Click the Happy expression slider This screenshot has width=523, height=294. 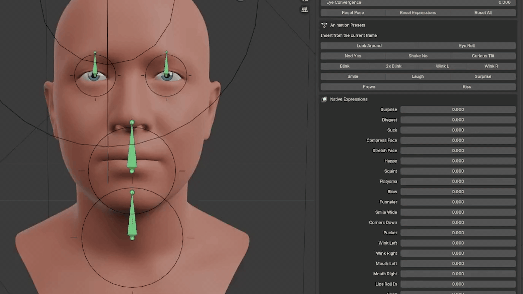[458, 161]
